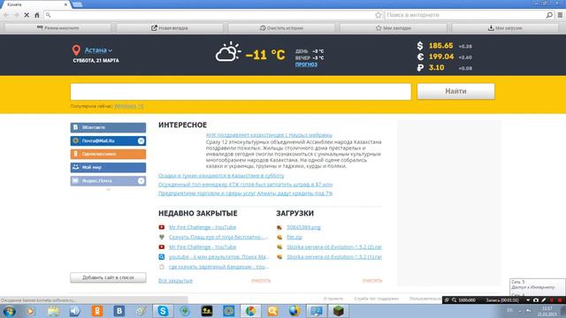This screenshot has width=566, height=318.
Task: Open 'Мои загрузки' from the toolbar
Action: [505, 27]
